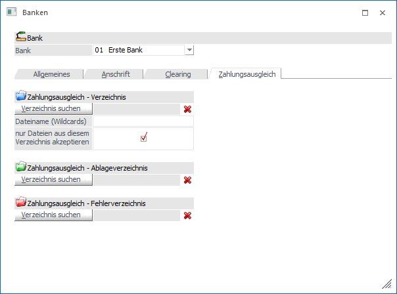This screenshot has height=294, width=397.
Task: Click the Banken window title icon
Action: (x=11, y=12)
